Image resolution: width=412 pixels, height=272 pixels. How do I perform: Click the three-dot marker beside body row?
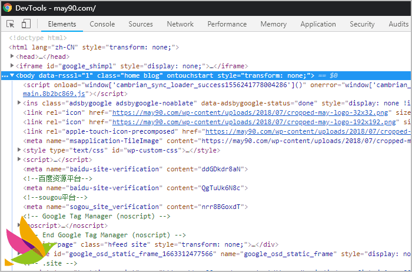(5, 75)
